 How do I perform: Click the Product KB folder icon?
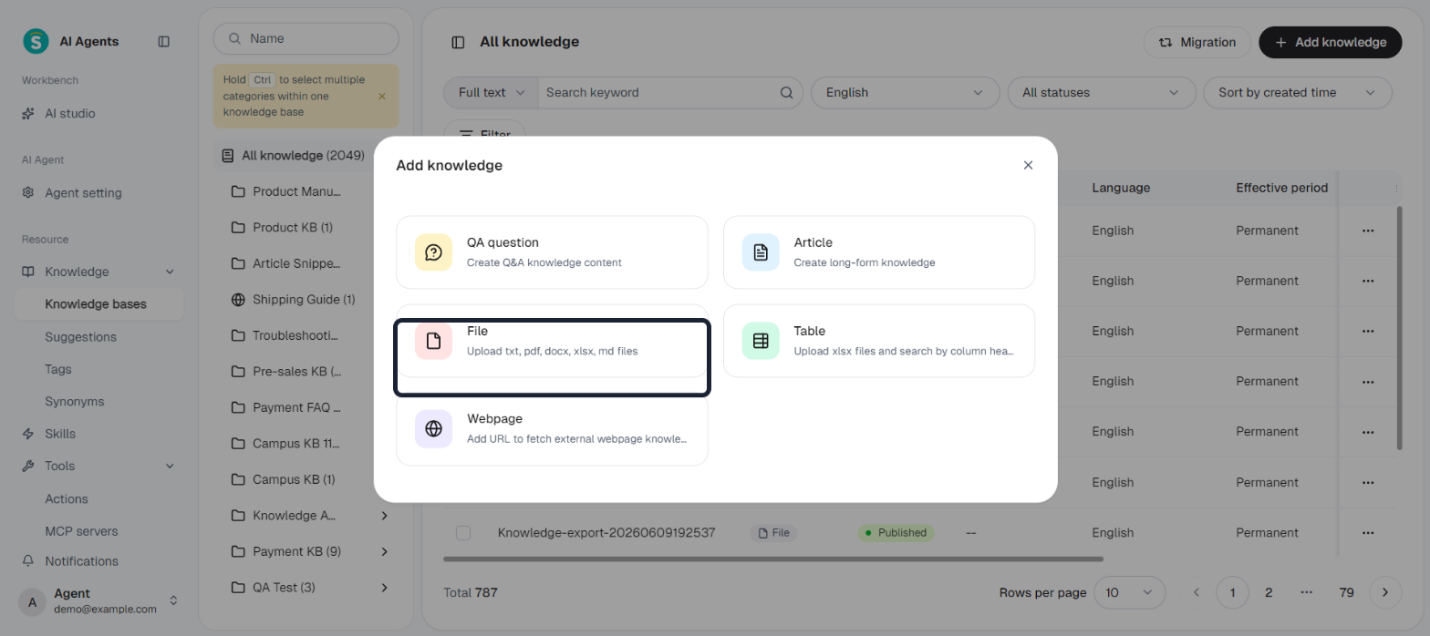(238, 227)
